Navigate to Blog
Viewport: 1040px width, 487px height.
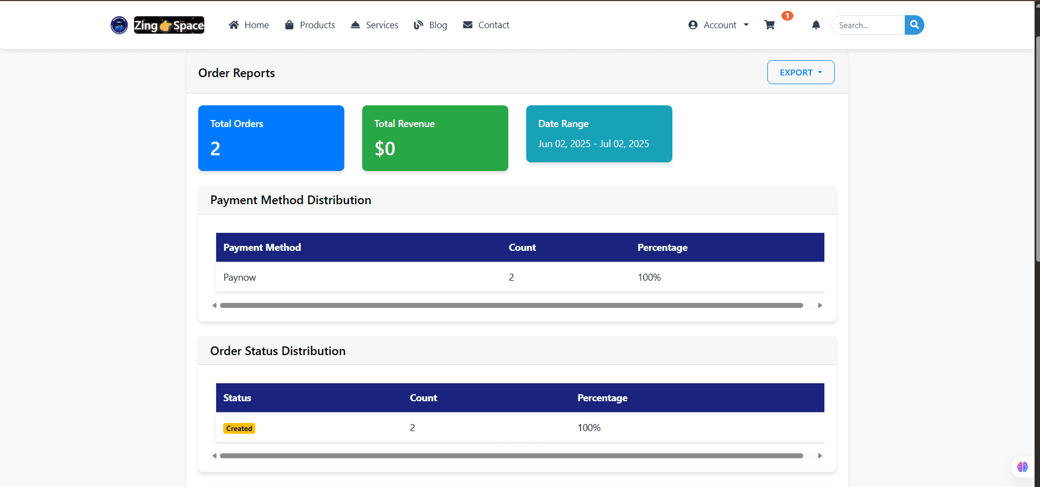[x=430, y=25]
